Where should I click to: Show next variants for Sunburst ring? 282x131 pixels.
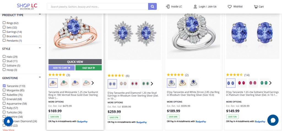pos(93,83)
